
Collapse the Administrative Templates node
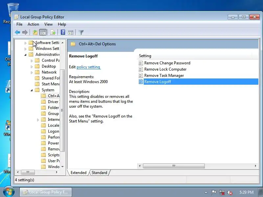[25, 55]
